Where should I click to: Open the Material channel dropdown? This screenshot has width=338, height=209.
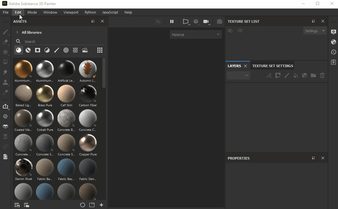click(196, 34)
